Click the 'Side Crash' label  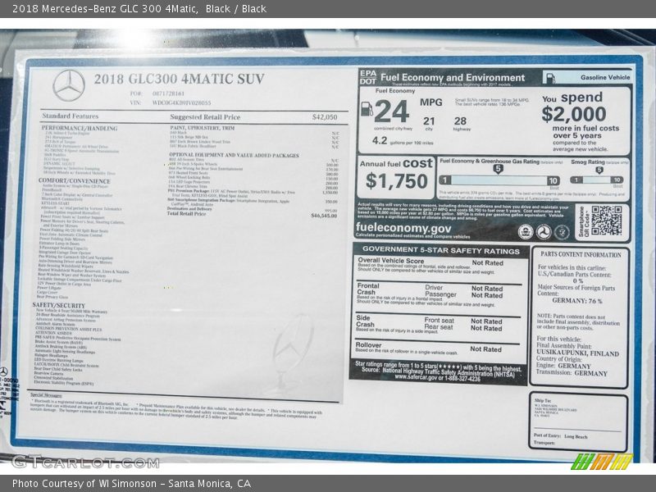point(365,321)
